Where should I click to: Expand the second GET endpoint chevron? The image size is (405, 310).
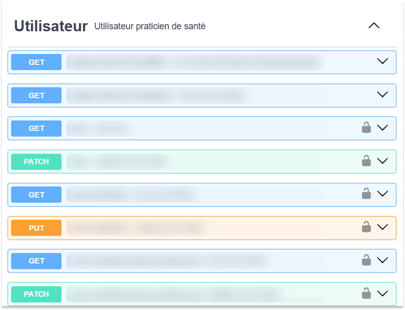(x=382, y=94)
